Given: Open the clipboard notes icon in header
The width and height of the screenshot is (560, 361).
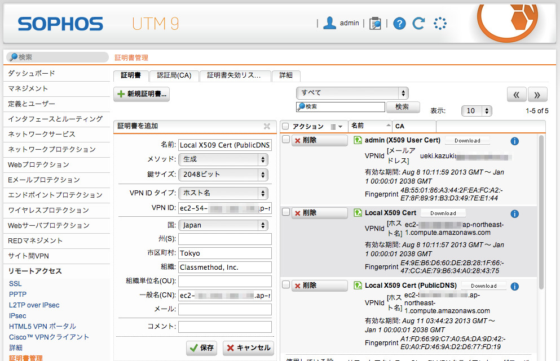Looking at the screenshot, I should (x=375, y=24).
